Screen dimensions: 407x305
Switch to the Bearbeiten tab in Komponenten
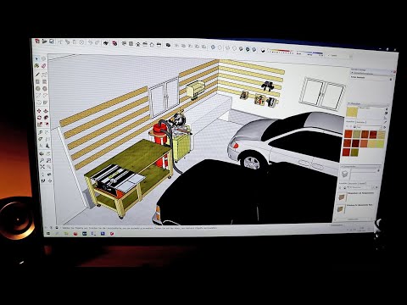coord(353,183)
